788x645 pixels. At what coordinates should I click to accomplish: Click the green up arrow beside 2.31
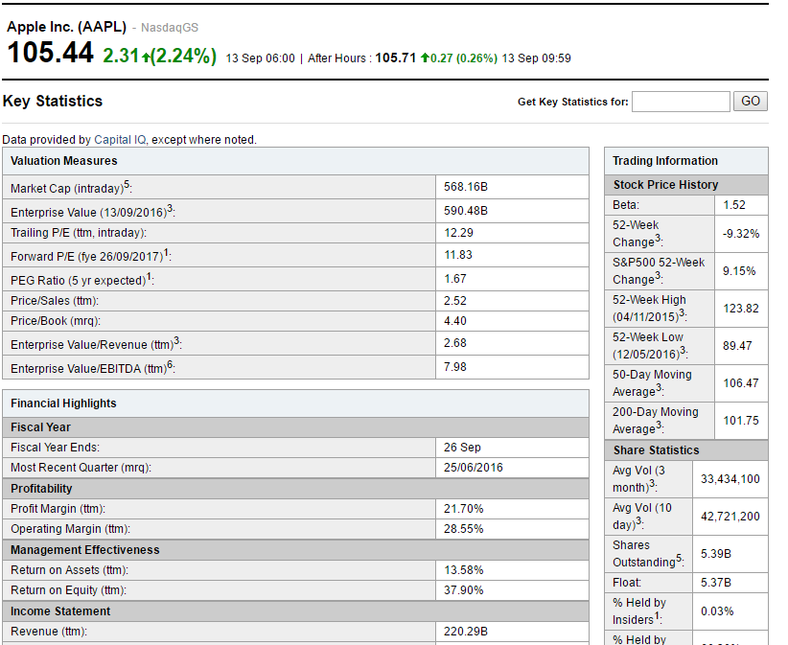click(x=146, y=58)
